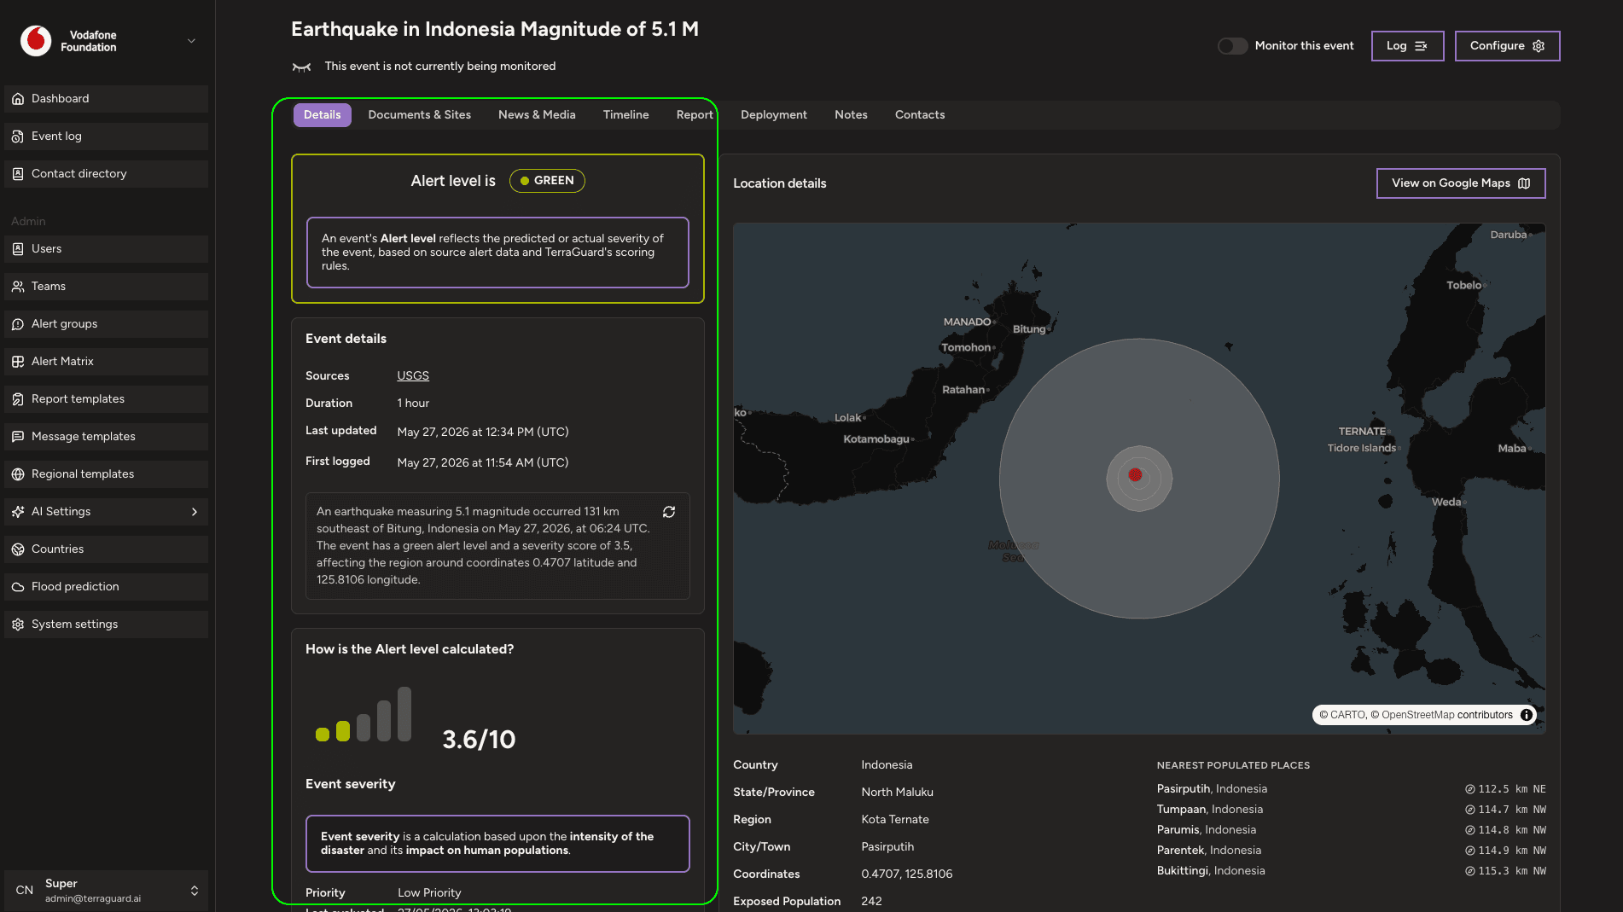Image resolution: width=1623 pixels, height=912 pixels.
Task: Click the Alert groups icon
Action: click(18, 324)
